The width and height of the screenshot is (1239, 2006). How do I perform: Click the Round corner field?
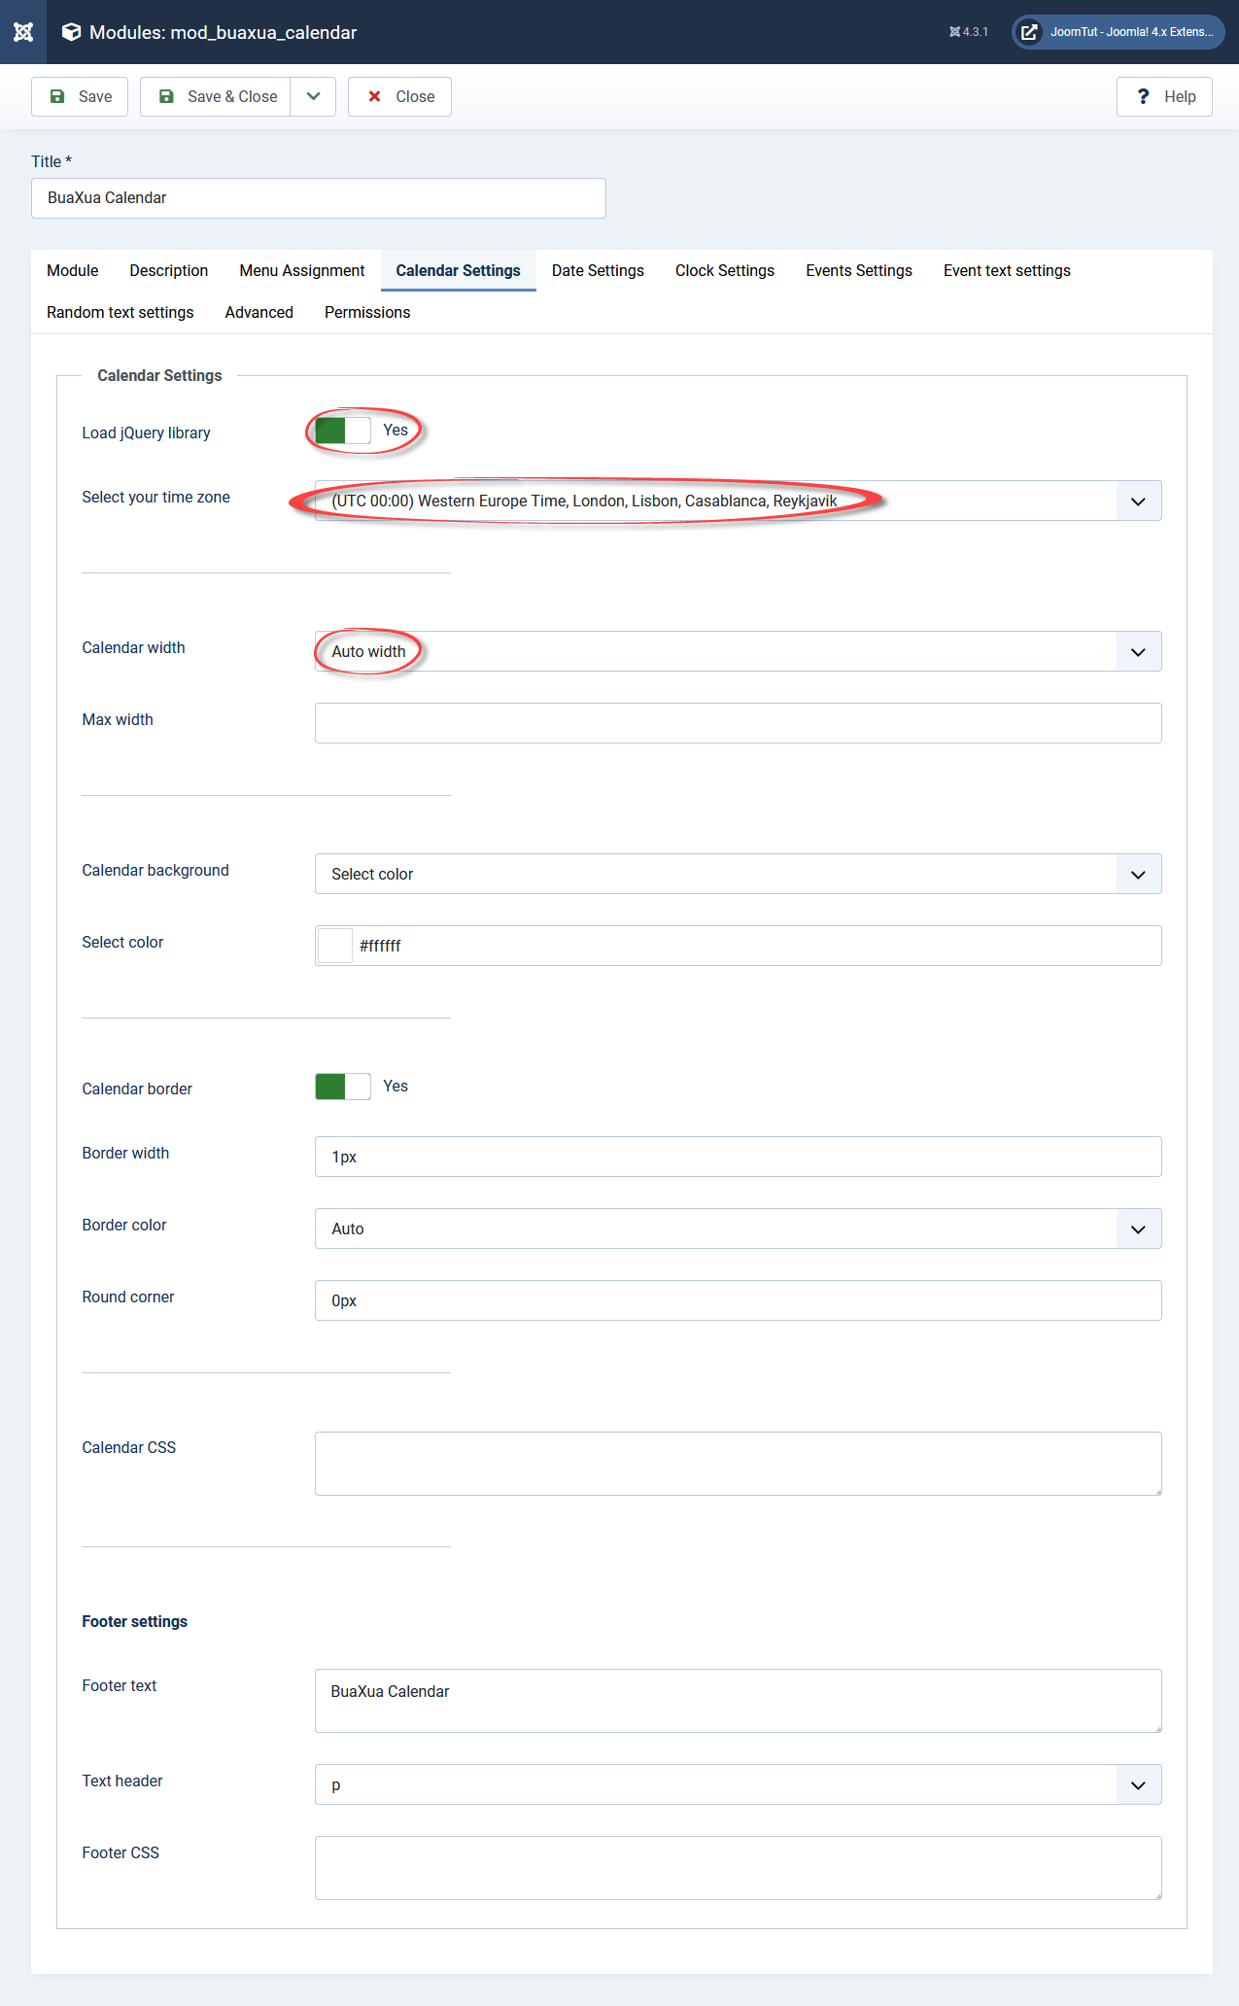click(739, 1300)
